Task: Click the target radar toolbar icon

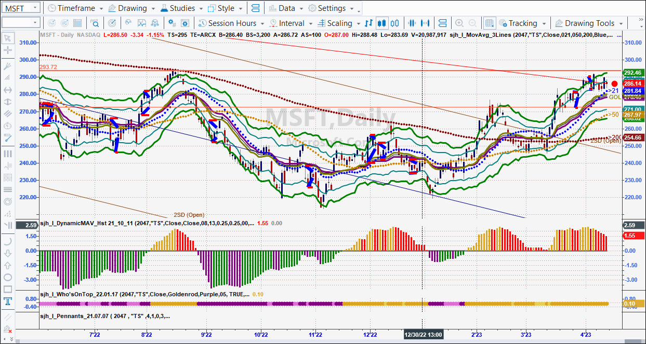Action: tap(112, 23)
